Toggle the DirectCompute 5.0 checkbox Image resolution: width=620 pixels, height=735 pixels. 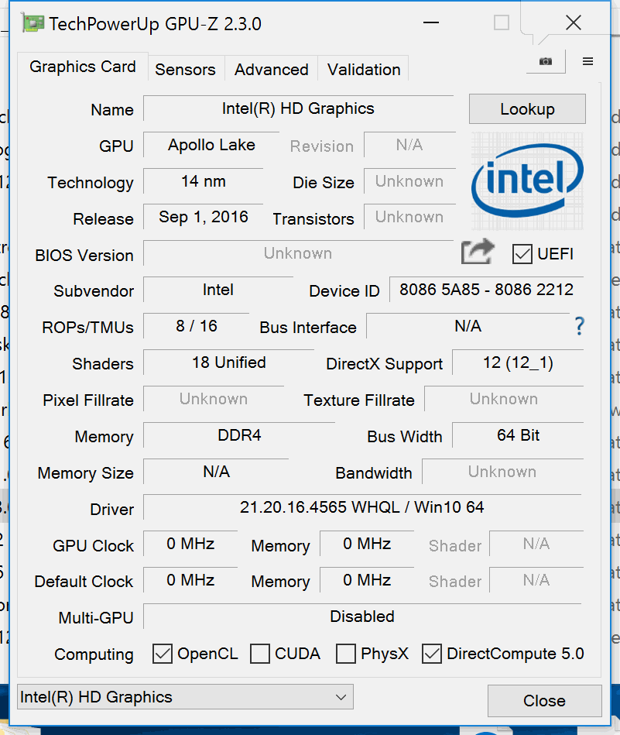(432, 654)
